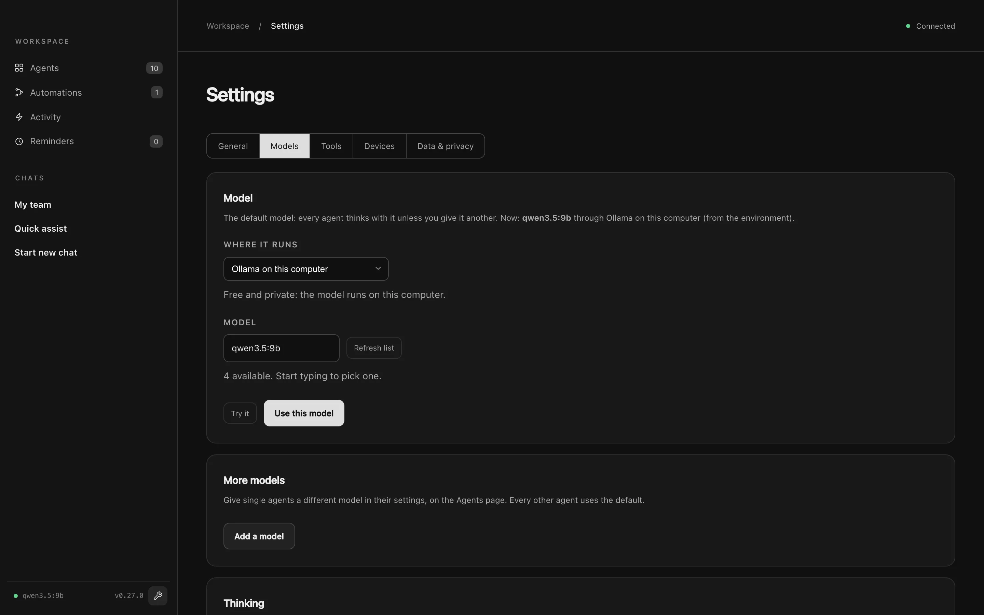This screenshot has height=615, width=984.
Task: Click the chevron arrow in Where it runs
Action: point(378,269)
